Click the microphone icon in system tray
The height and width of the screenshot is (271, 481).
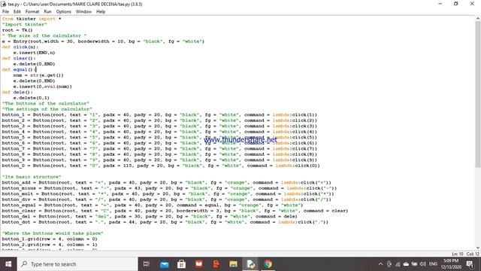[x=389, y=264]
